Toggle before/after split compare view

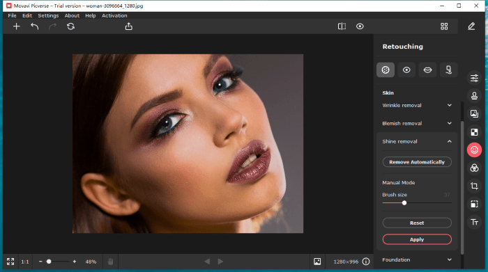(x=342, y=26)
